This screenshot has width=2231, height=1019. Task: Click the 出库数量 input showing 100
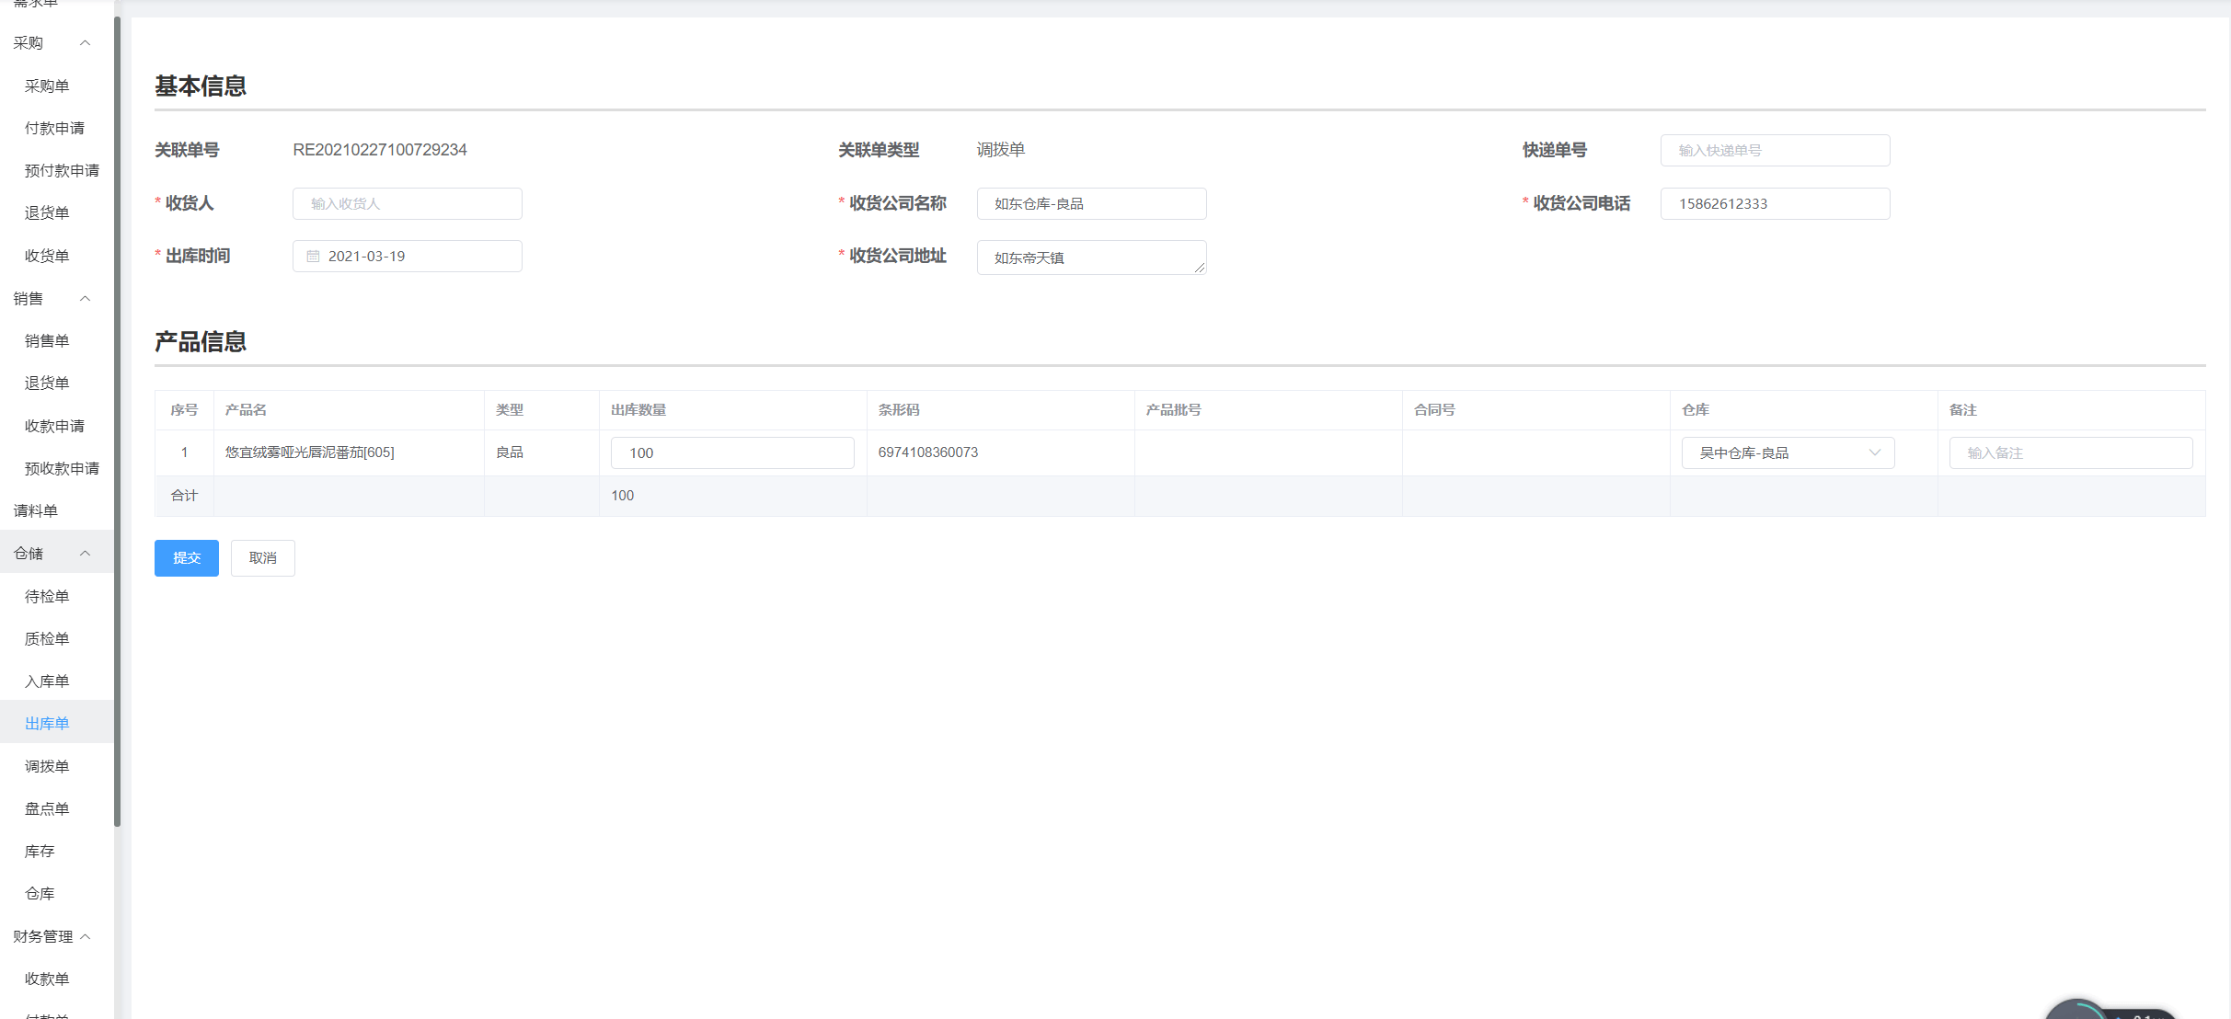tap(731, 452)
